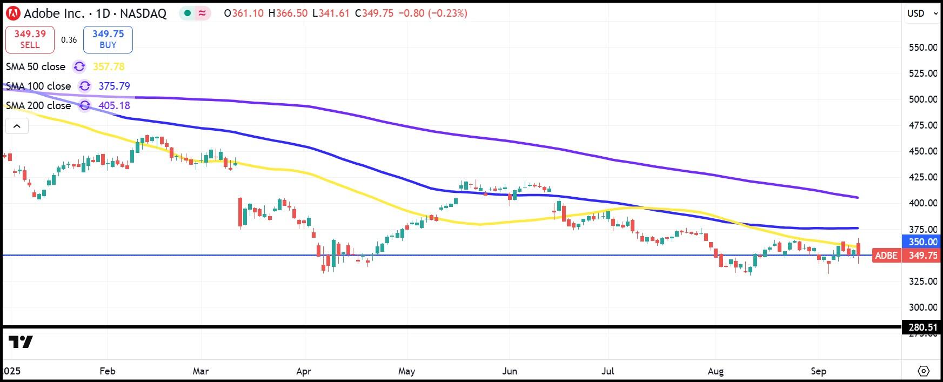Click the May label on the time axis
Viewport: 943px width, 382px height.
pos(406,371)
